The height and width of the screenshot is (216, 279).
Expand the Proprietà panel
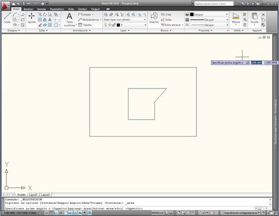[x=205, y=31]
